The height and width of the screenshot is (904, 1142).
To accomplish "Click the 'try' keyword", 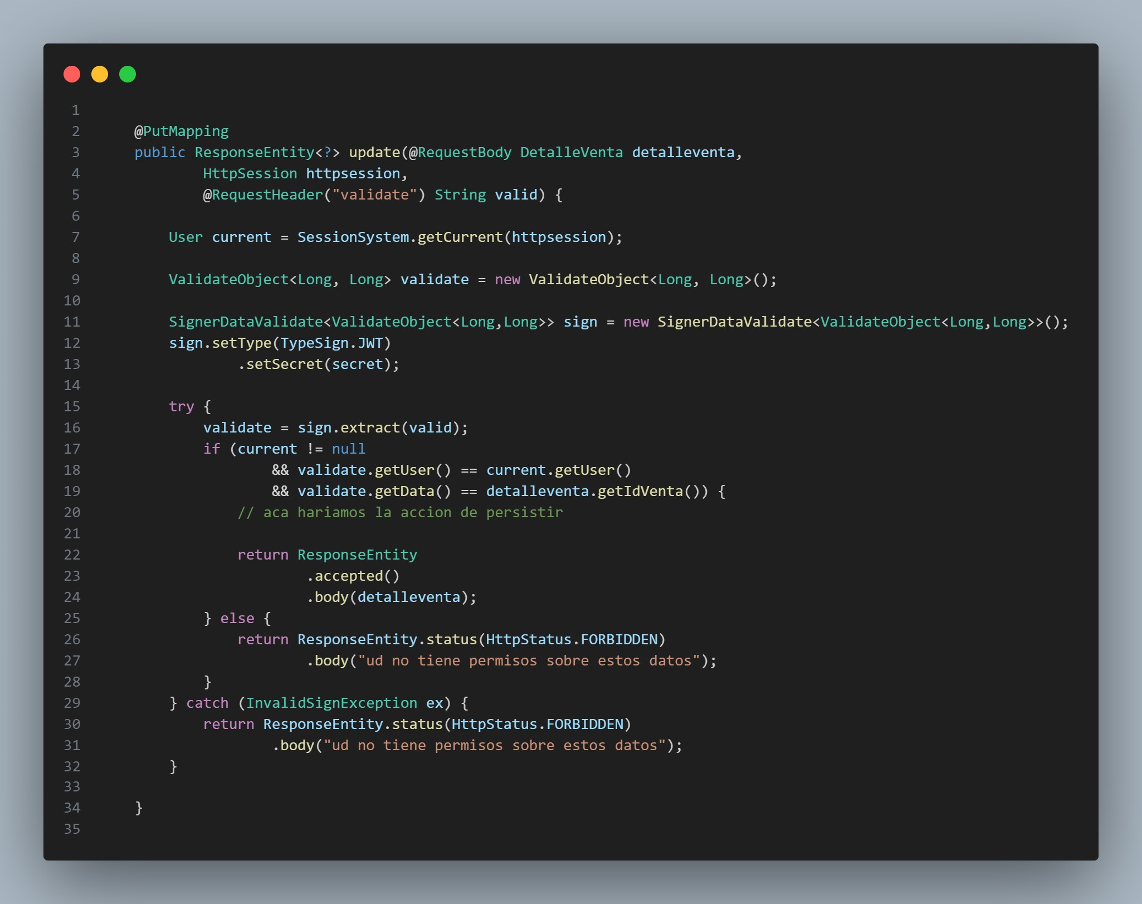I will (182, 407).
